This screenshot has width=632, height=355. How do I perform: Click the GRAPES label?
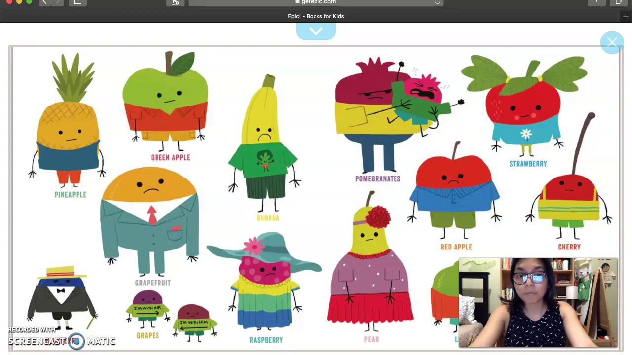tap(148, 336)
